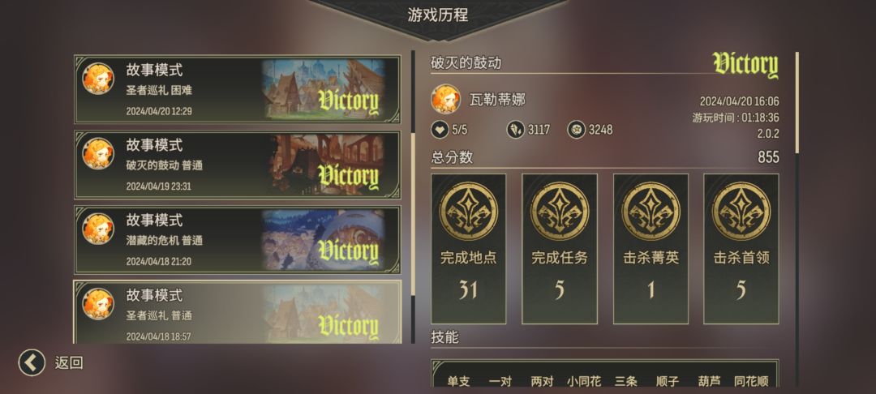Screen dimensions: 876x394
Task: Click the 完成地点 emblem medallion
Action: 468,211
